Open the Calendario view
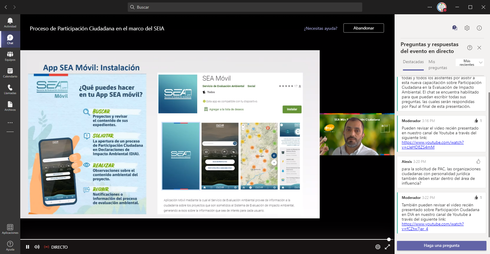This screenshot has width=490, height=254. (10, 73)
